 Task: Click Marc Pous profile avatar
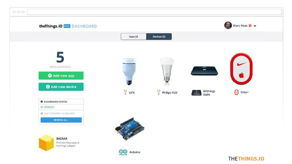pos(228,25)
